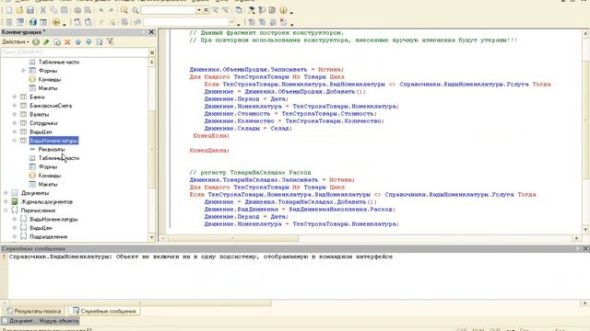Expand the Журналы документов branch
The height and width of the screenshot is (331, 590).
coord(6,201)
